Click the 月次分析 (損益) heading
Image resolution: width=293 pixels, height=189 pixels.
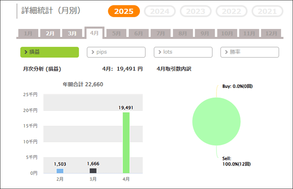click(x=42, y=69)
